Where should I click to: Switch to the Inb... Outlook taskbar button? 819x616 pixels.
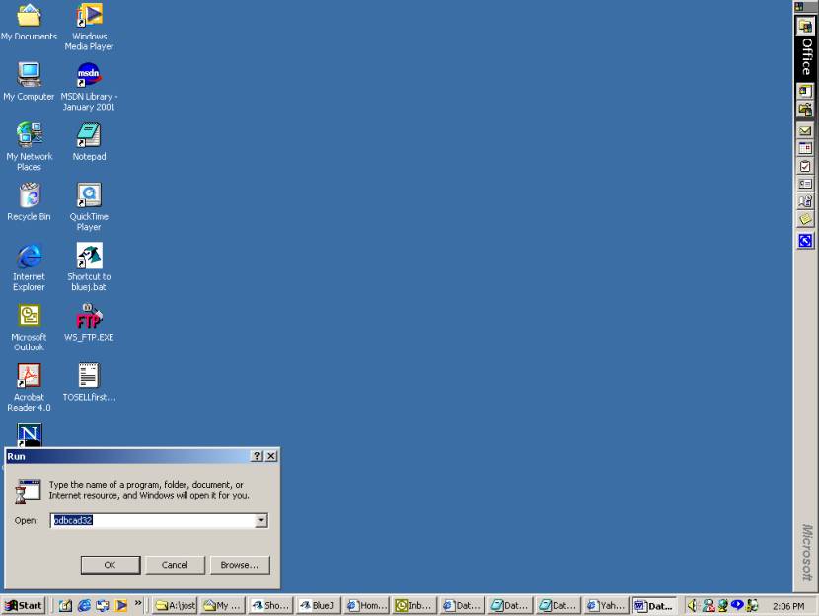(414, 605)
